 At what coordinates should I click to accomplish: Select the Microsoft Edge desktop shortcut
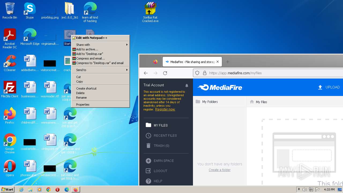[x=30, y=37]
